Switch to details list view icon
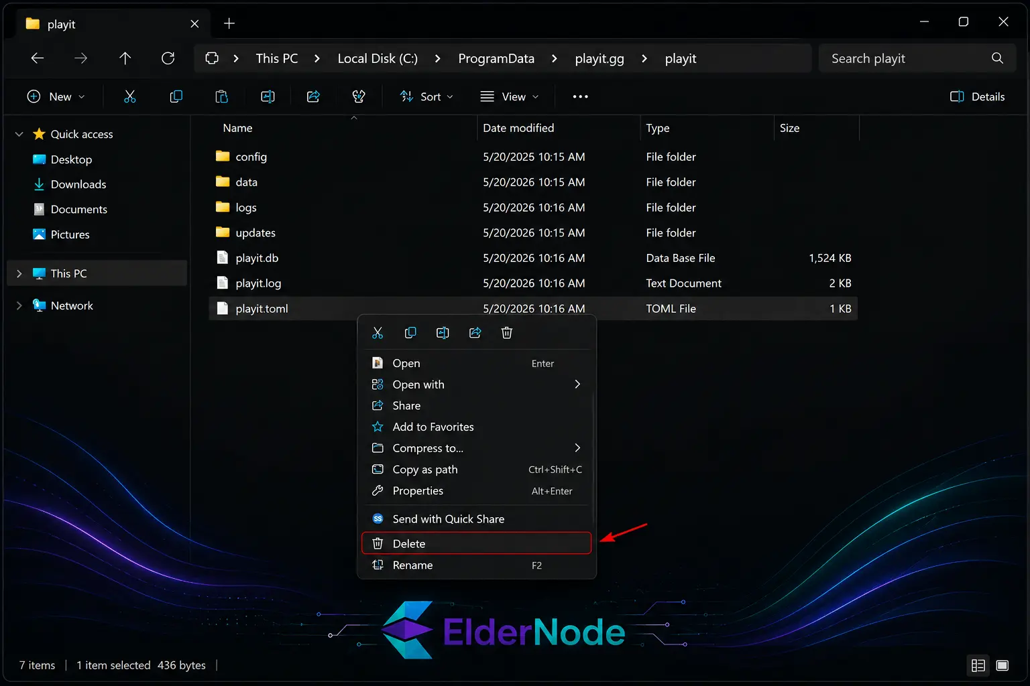The height and width of the screenshot is (686, 1030). click(978, 665)
